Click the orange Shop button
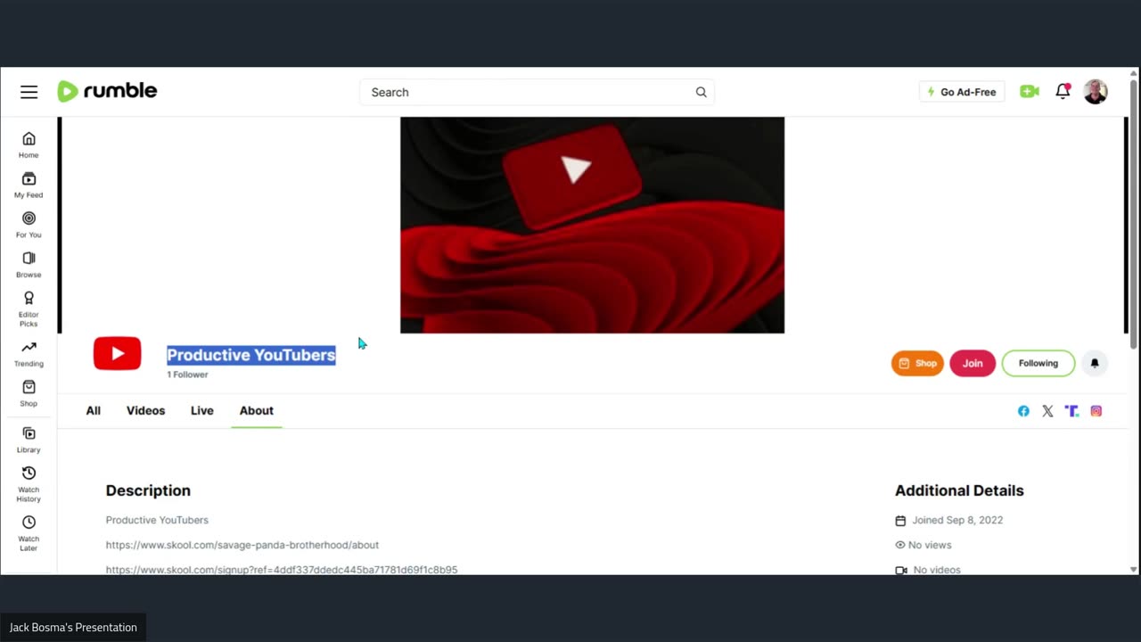The image size is (1141, 642). pyautogui.click(x=917, y=363)
